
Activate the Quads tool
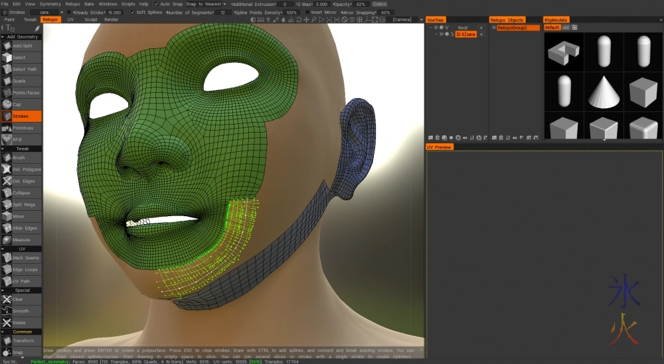(21, 81)
